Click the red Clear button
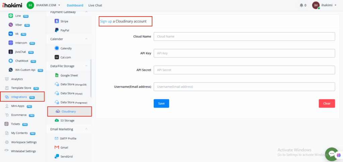Viewport: 343px width, 162px height. tap(327, 104)
